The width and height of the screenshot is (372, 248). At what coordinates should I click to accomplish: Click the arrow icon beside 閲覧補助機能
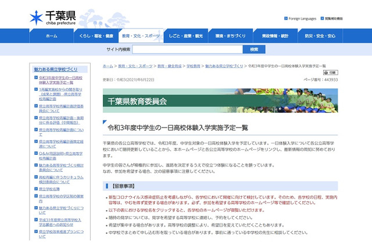coord(322,18)
